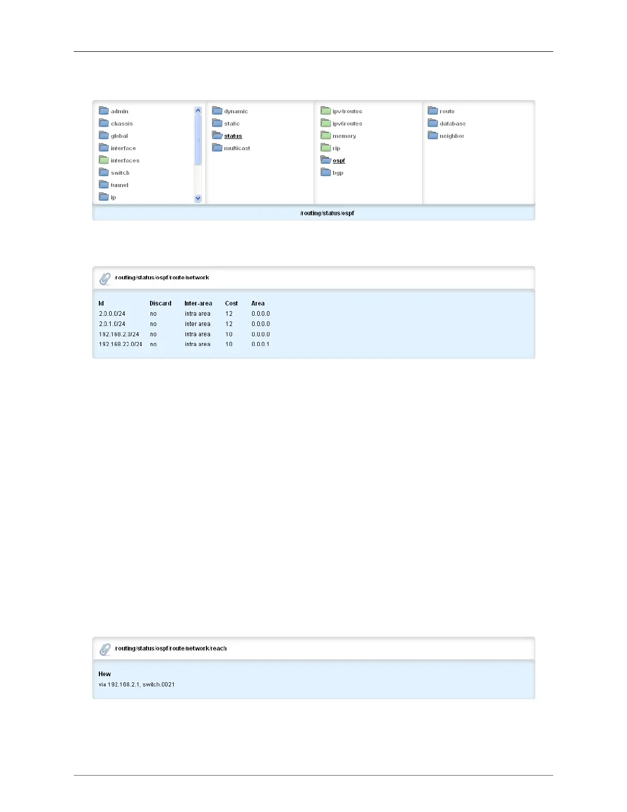Image resolution: width=627 pixels, height=812 pixels.
Task: Click the scrollbar thumb in first column
Action: [198, 139]
